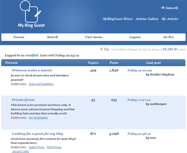Click 'by Heather Stephens' author text

[x=160, y=74]
